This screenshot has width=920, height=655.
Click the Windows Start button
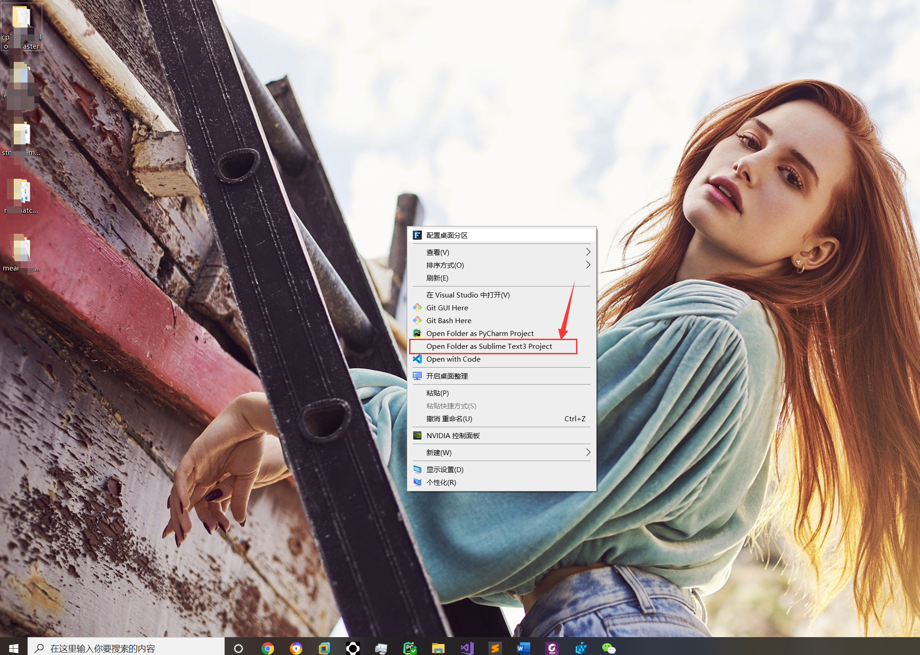point(14,648)
